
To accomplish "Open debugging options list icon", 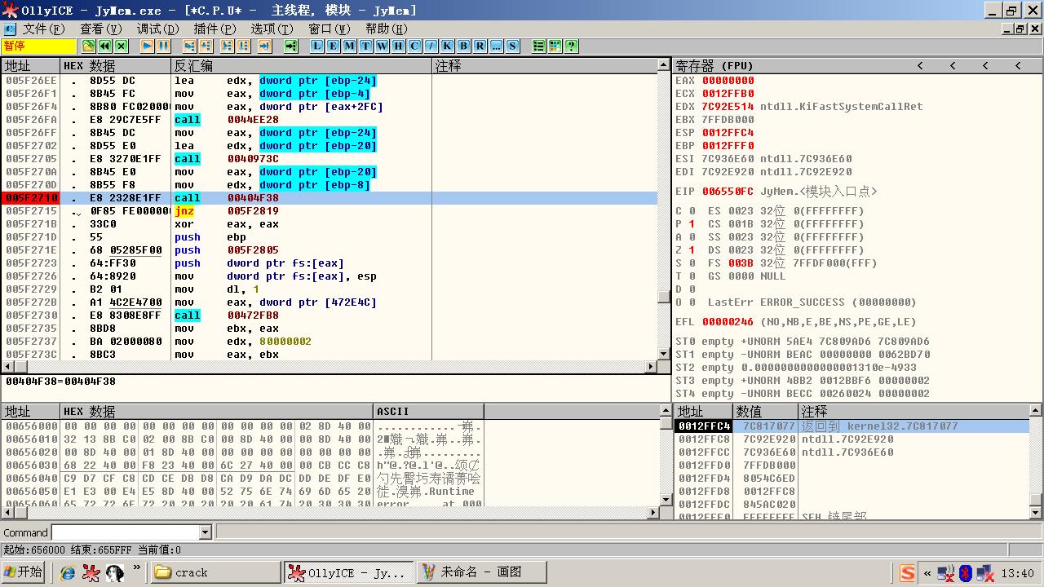I will pyautogui.click(x=538, y=46).
